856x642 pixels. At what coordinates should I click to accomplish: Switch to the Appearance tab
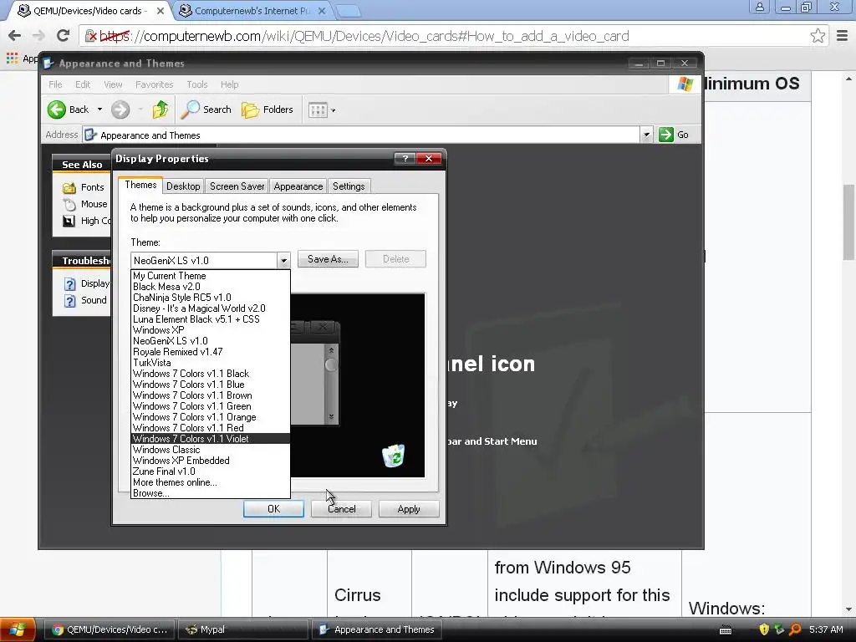click(298, 186)
